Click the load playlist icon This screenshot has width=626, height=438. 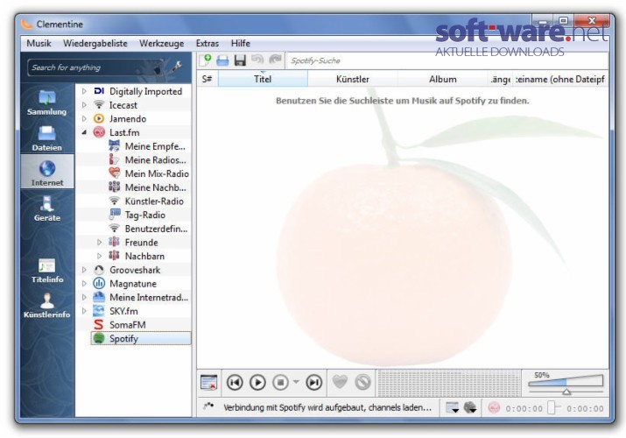click(222, 60)
